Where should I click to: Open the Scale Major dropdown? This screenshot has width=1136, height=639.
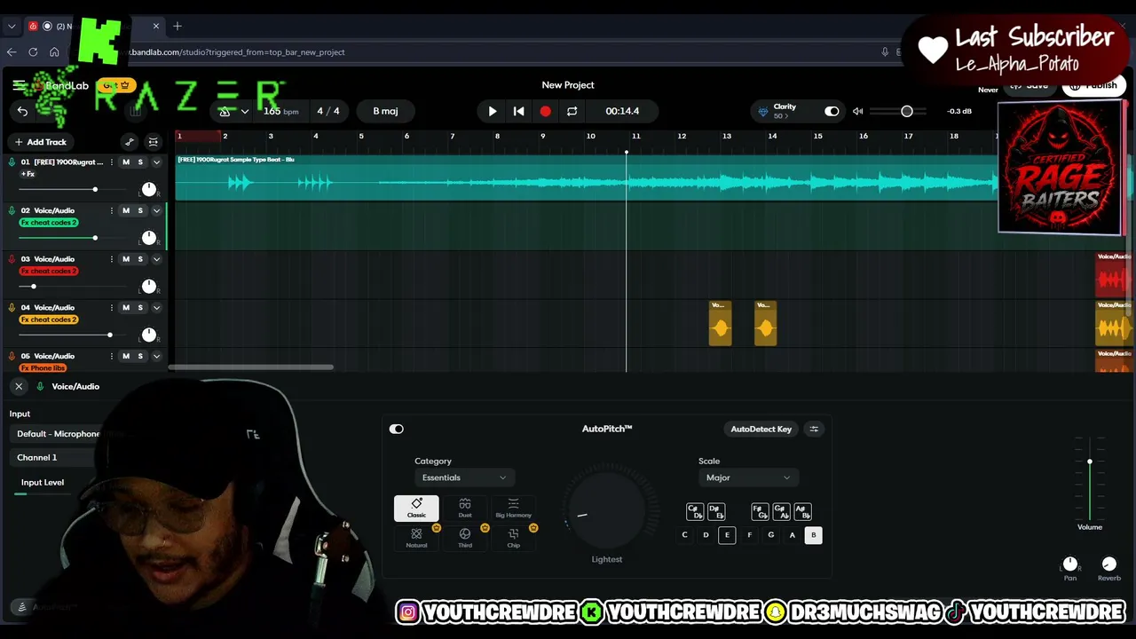click(748, 477)
